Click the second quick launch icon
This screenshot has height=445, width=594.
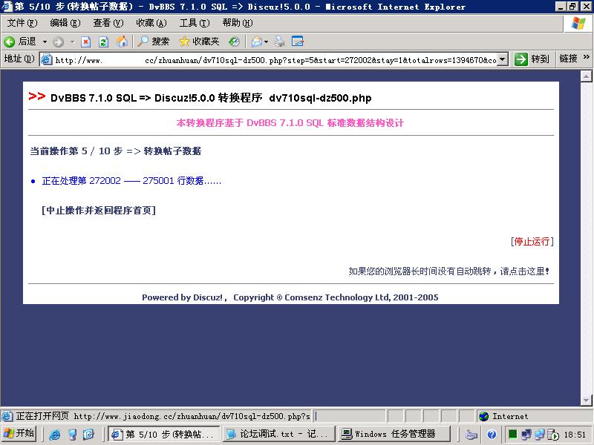point(72,434)
